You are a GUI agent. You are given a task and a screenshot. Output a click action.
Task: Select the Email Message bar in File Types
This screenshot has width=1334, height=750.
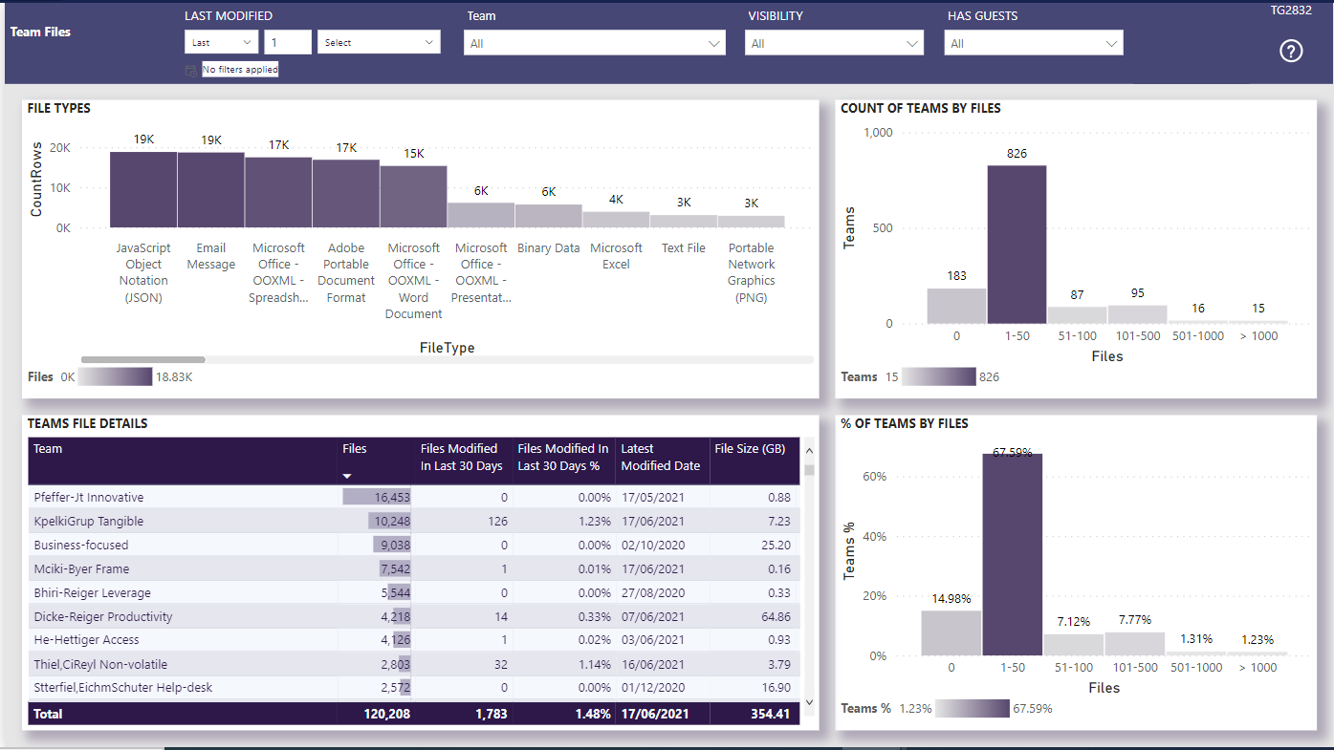click(x=211, y=190)
